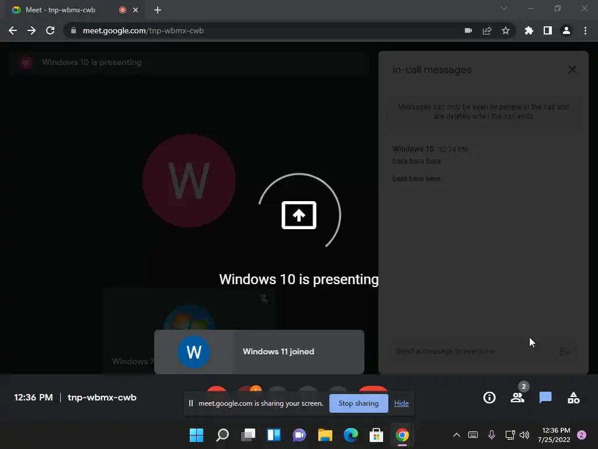Close the Meet tab

pos(135,10)
